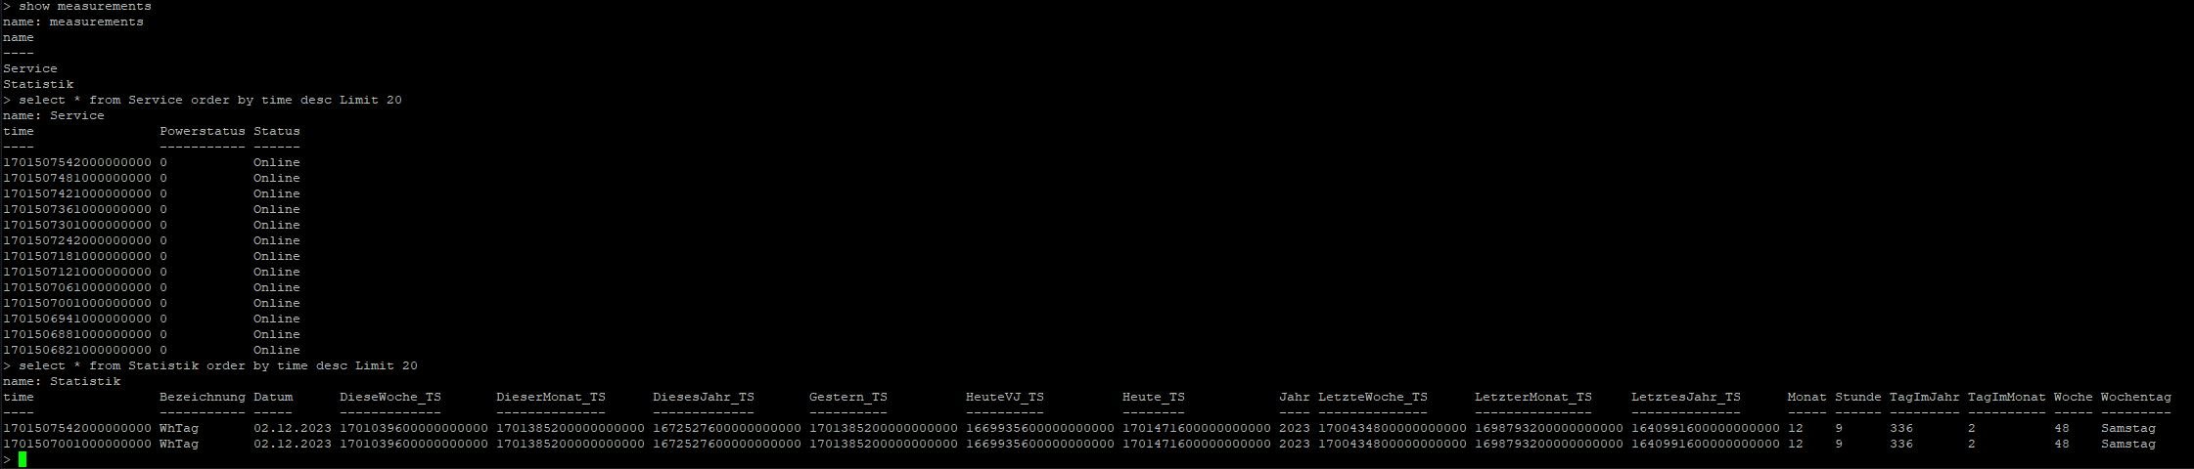Screen dimensions: 2194x469
Task: Click the Powerstatus column header
Action: 203,131
